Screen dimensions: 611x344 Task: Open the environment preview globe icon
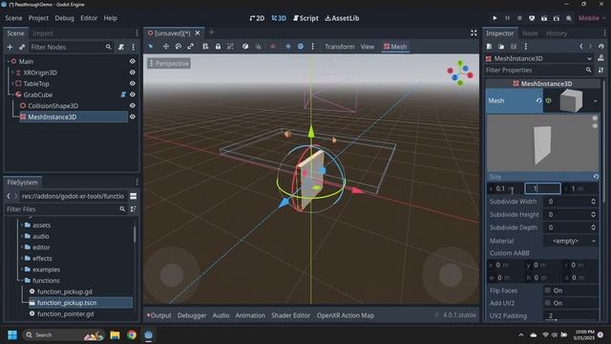[301, 47]
